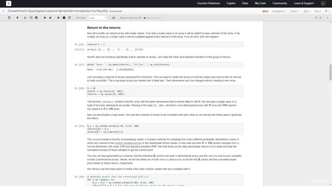Select code cell containing returns*2 + 5
This screenshot has width=332, height=187.
pyautogui.click(x=164, y=44)
